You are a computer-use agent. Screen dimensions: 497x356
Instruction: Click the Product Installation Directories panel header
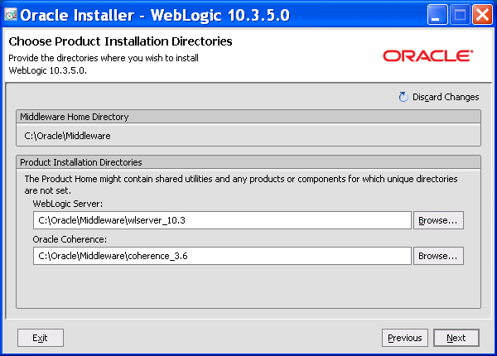click(248, 161)
